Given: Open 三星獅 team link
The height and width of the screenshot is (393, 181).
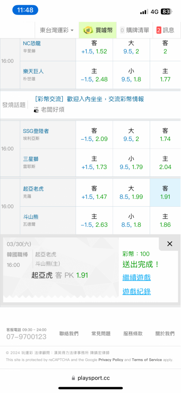Looking at the screenshot, I should 31,159.
